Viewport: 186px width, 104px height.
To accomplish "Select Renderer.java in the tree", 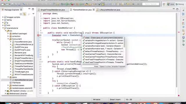I will coord(20,53).
